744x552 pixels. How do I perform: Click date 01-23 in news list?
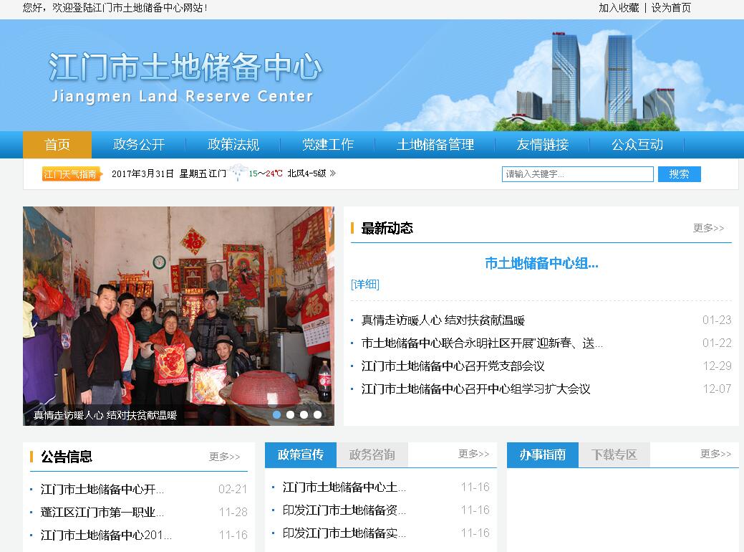[717, 320]
